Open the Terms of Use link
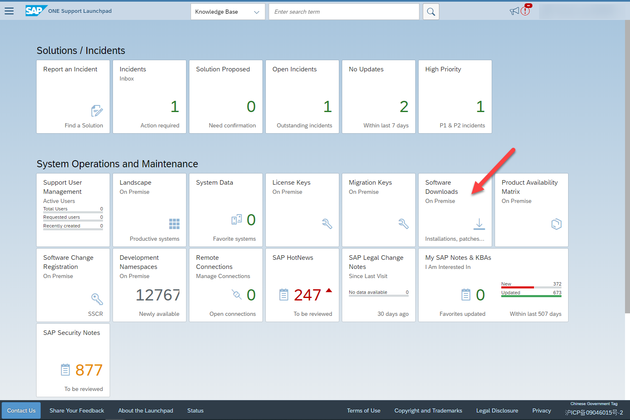The width and height of the screenshot is (630, 420). [x=364, y=410]
